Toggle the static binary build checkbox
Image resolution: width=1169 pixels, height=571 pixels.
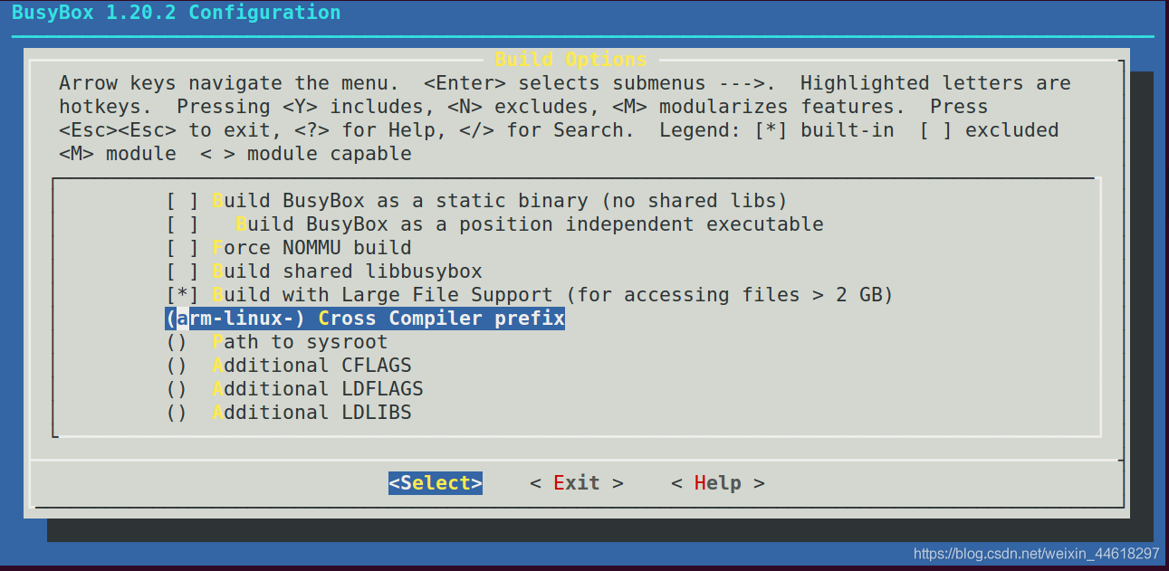182,201
